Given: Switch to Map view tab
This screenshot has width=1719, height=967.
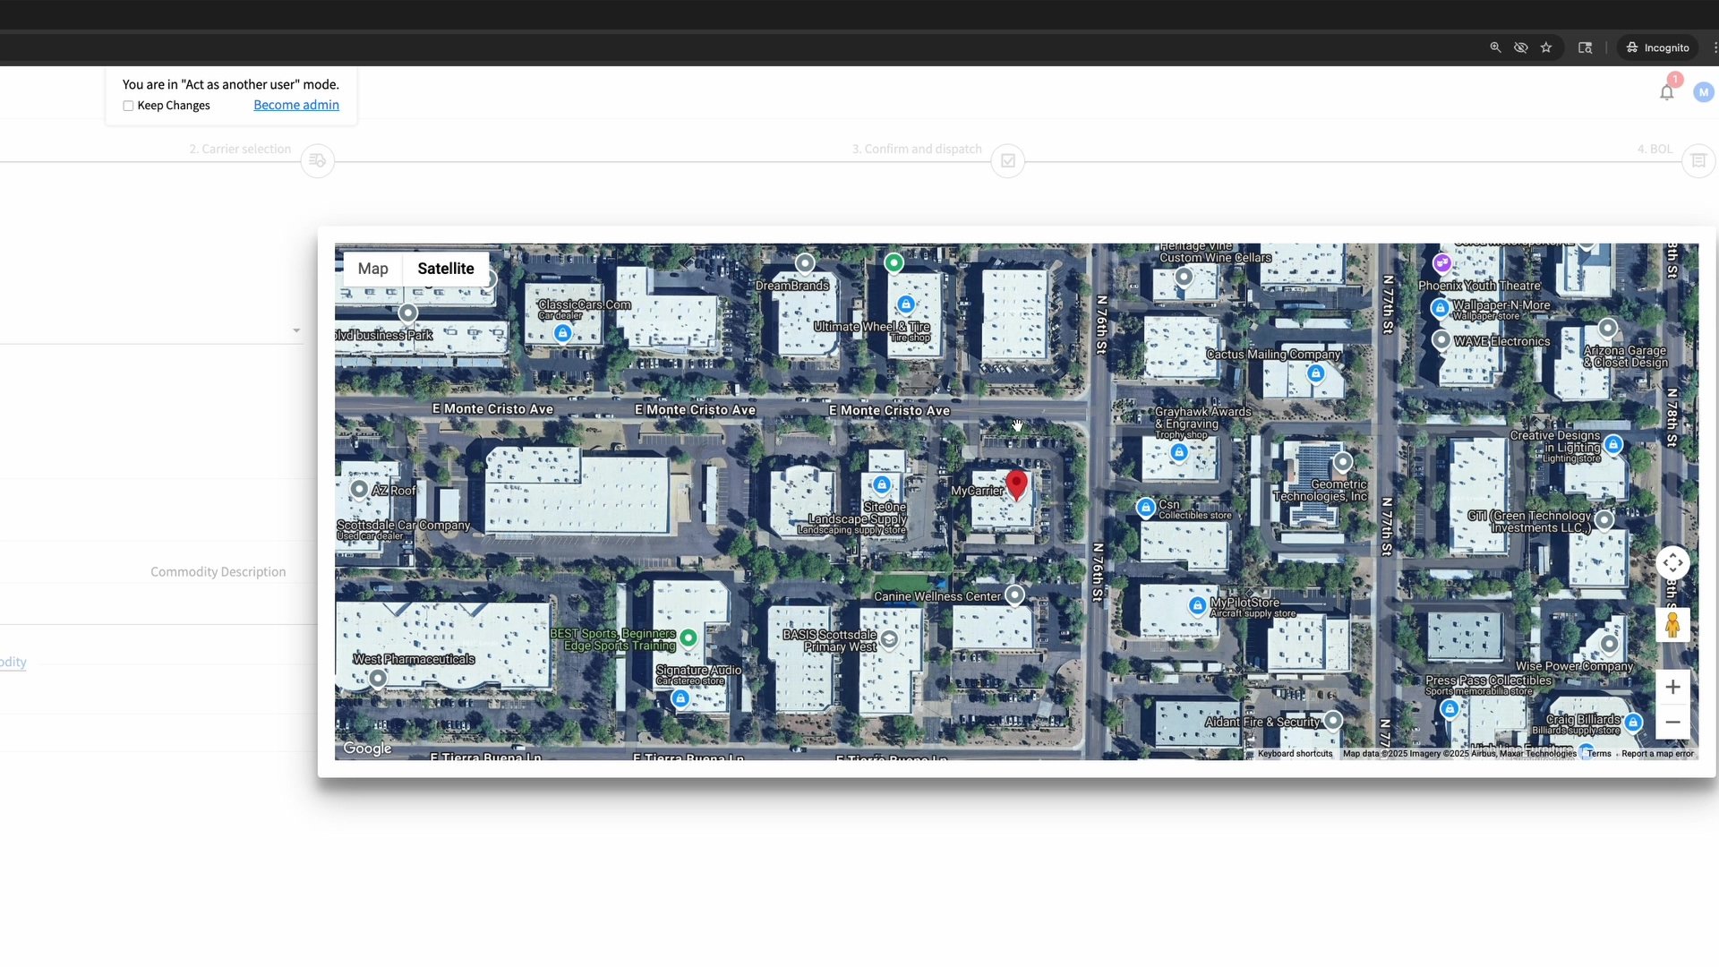Looking at the screenshot, I should click(x=372, y=269).
